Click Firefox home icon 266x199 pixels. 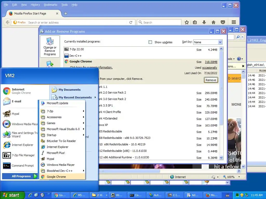pos(214,22)
